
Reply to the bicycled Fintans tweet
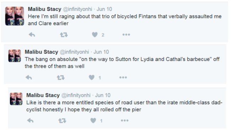pos(32,35)
